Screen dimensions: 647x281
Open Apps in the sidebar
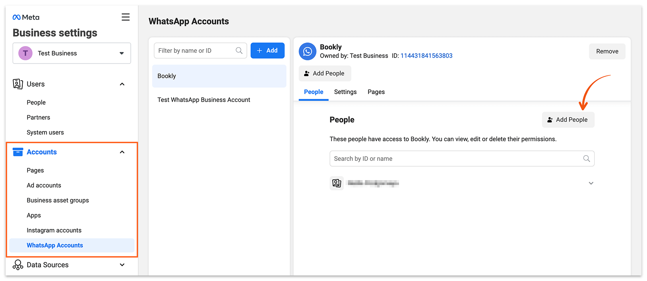(x=34, y=216)
